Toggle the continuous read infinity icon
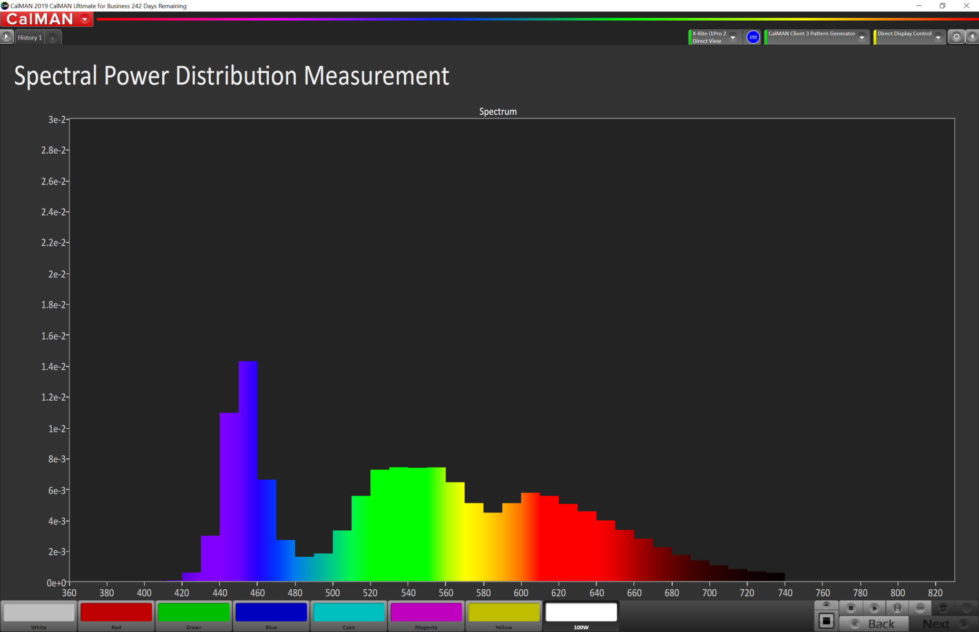The image size is (979, 632). click(921, 608)
